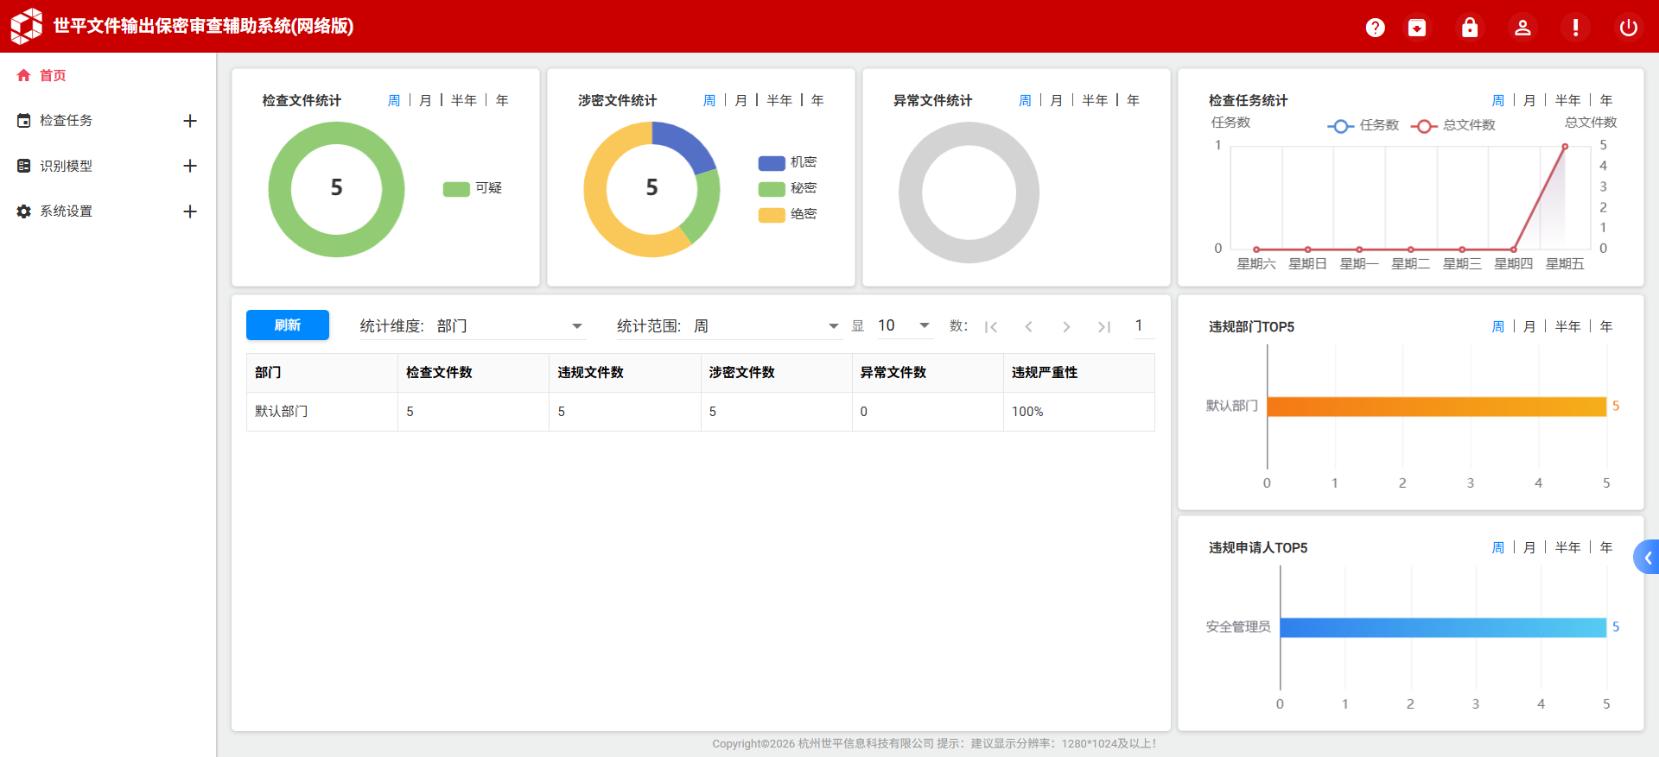Viewport: 1659px width, 757px height.
Task: Click the power logout icon
Action: [x=1628, y=28]
